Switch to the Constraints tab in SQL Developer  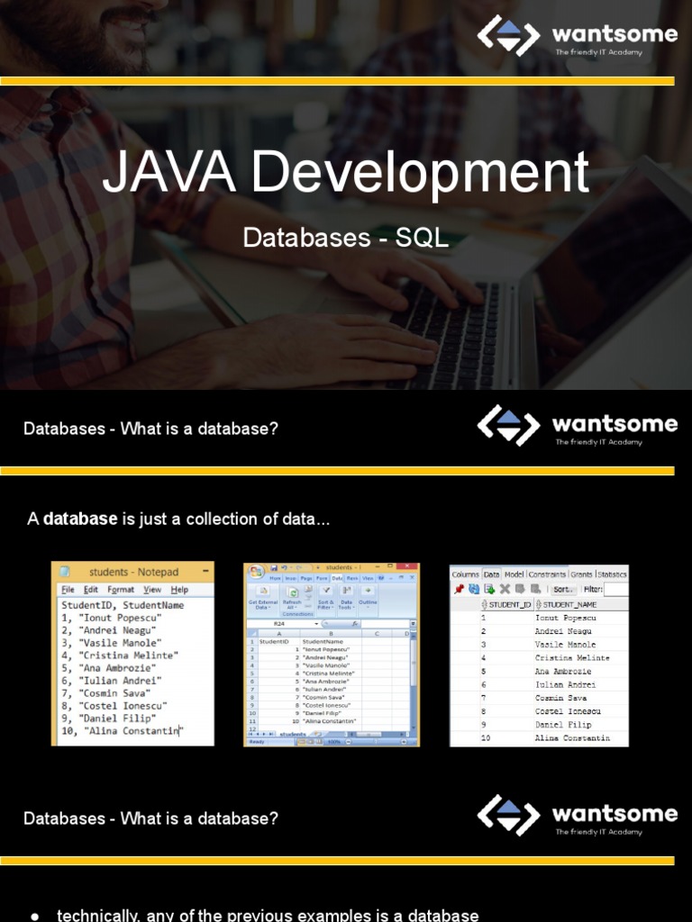(547, 574)
